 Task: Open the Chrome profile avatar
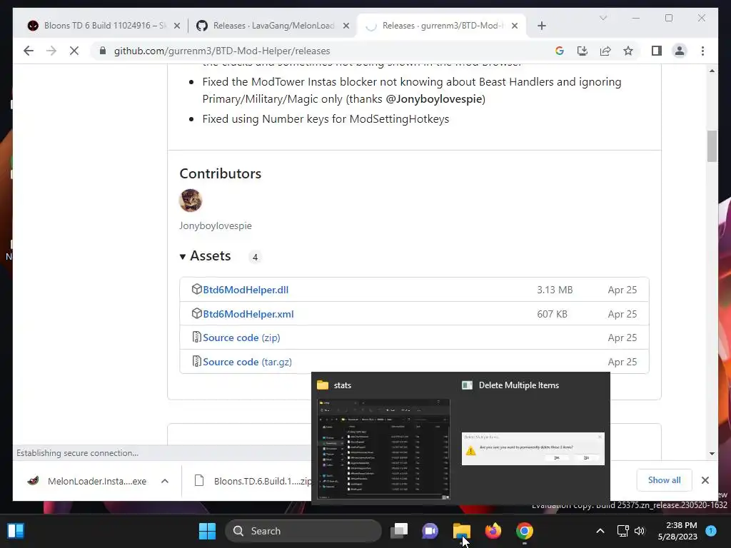[x=680, y=51]
